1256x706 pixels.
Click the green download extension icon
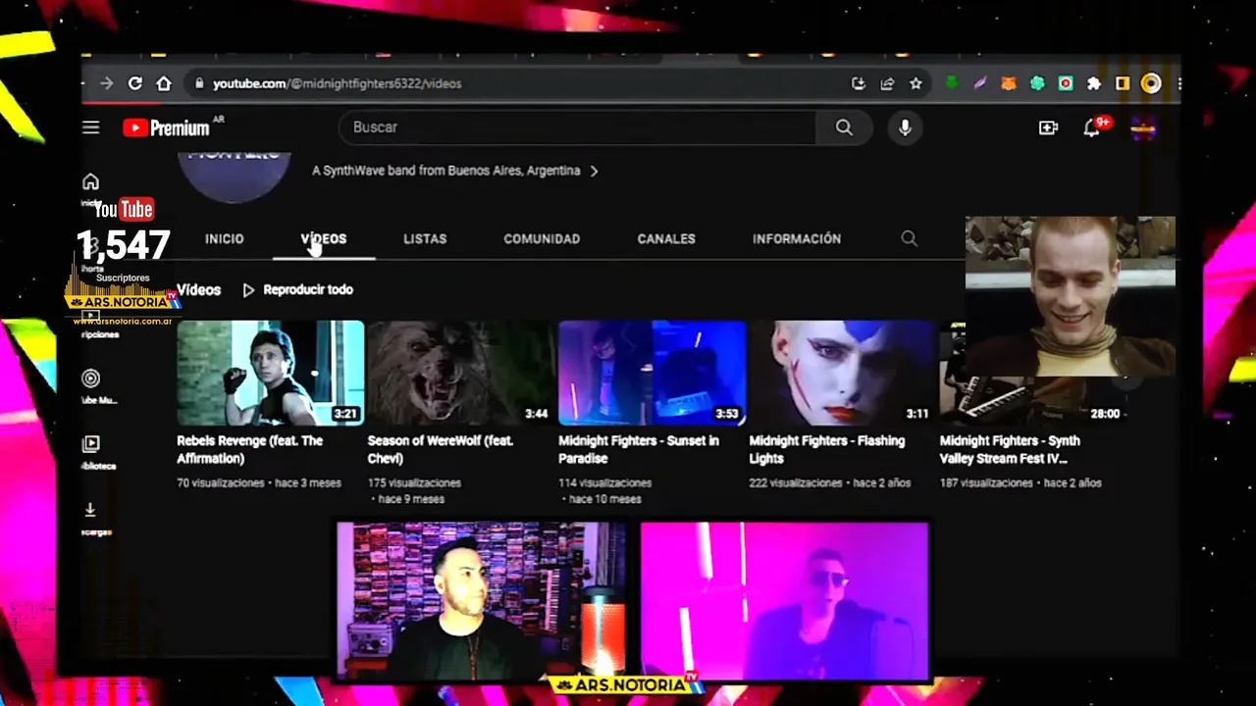[951, 83]
